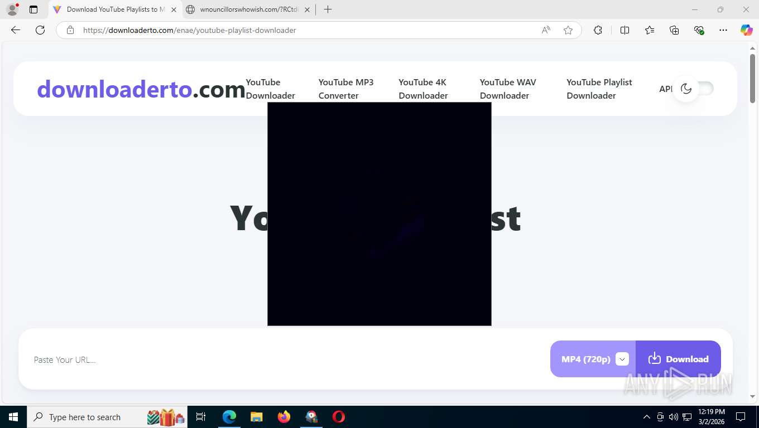Open YouTube 4K Downloader nav link
Image resolution: width=759 pixels, height=428 pixels.
pyautogui.click(x=423, y=89)
